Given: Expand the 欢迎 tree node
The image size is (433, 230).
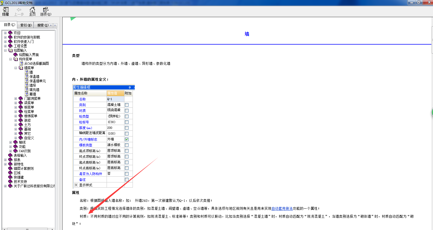Looking at the screenshot, I should (5, 33).
